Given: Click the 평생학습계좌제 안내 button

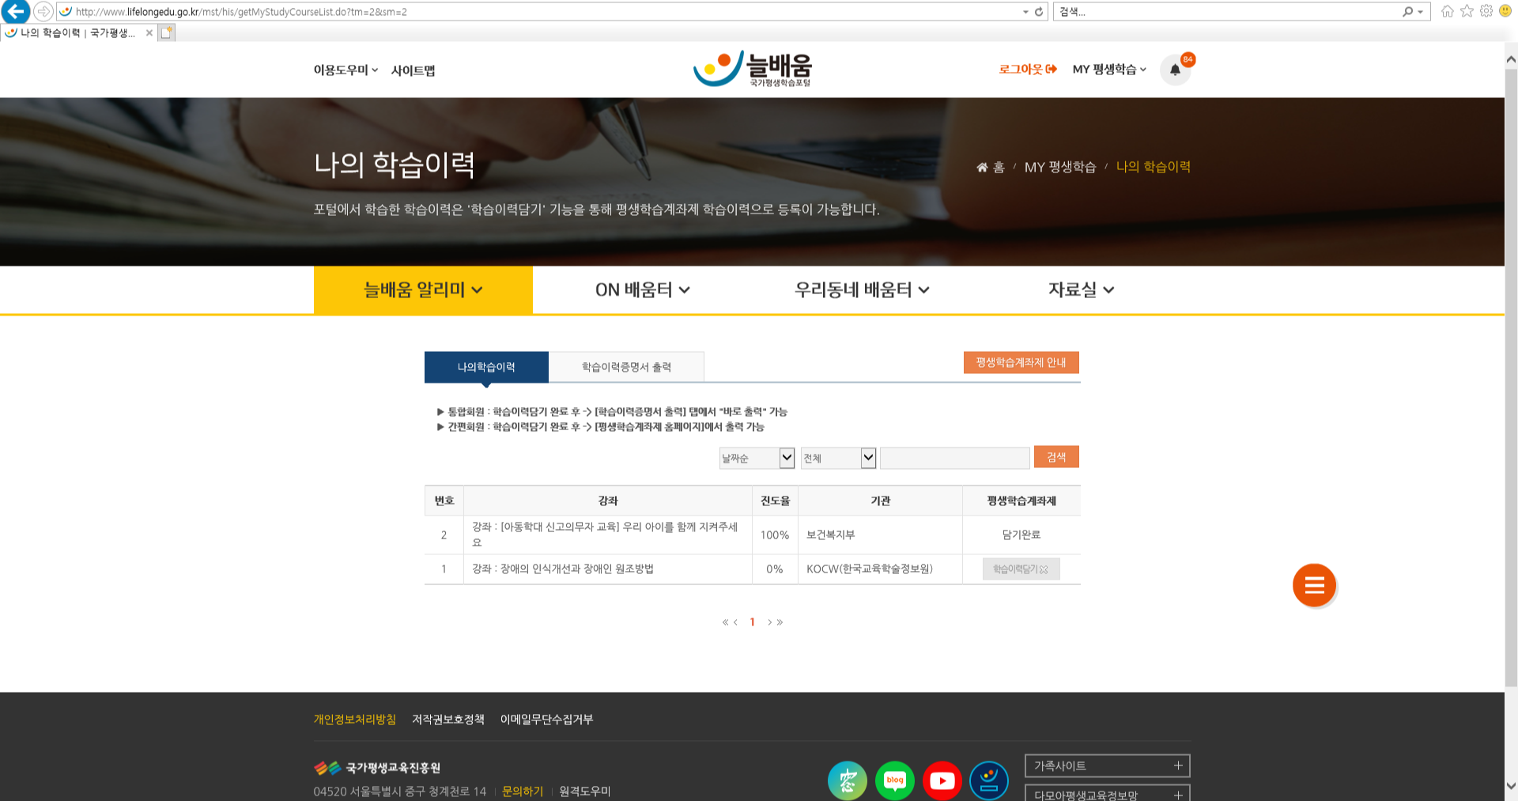Looking at the screenshot, I should click(1021, 362).
